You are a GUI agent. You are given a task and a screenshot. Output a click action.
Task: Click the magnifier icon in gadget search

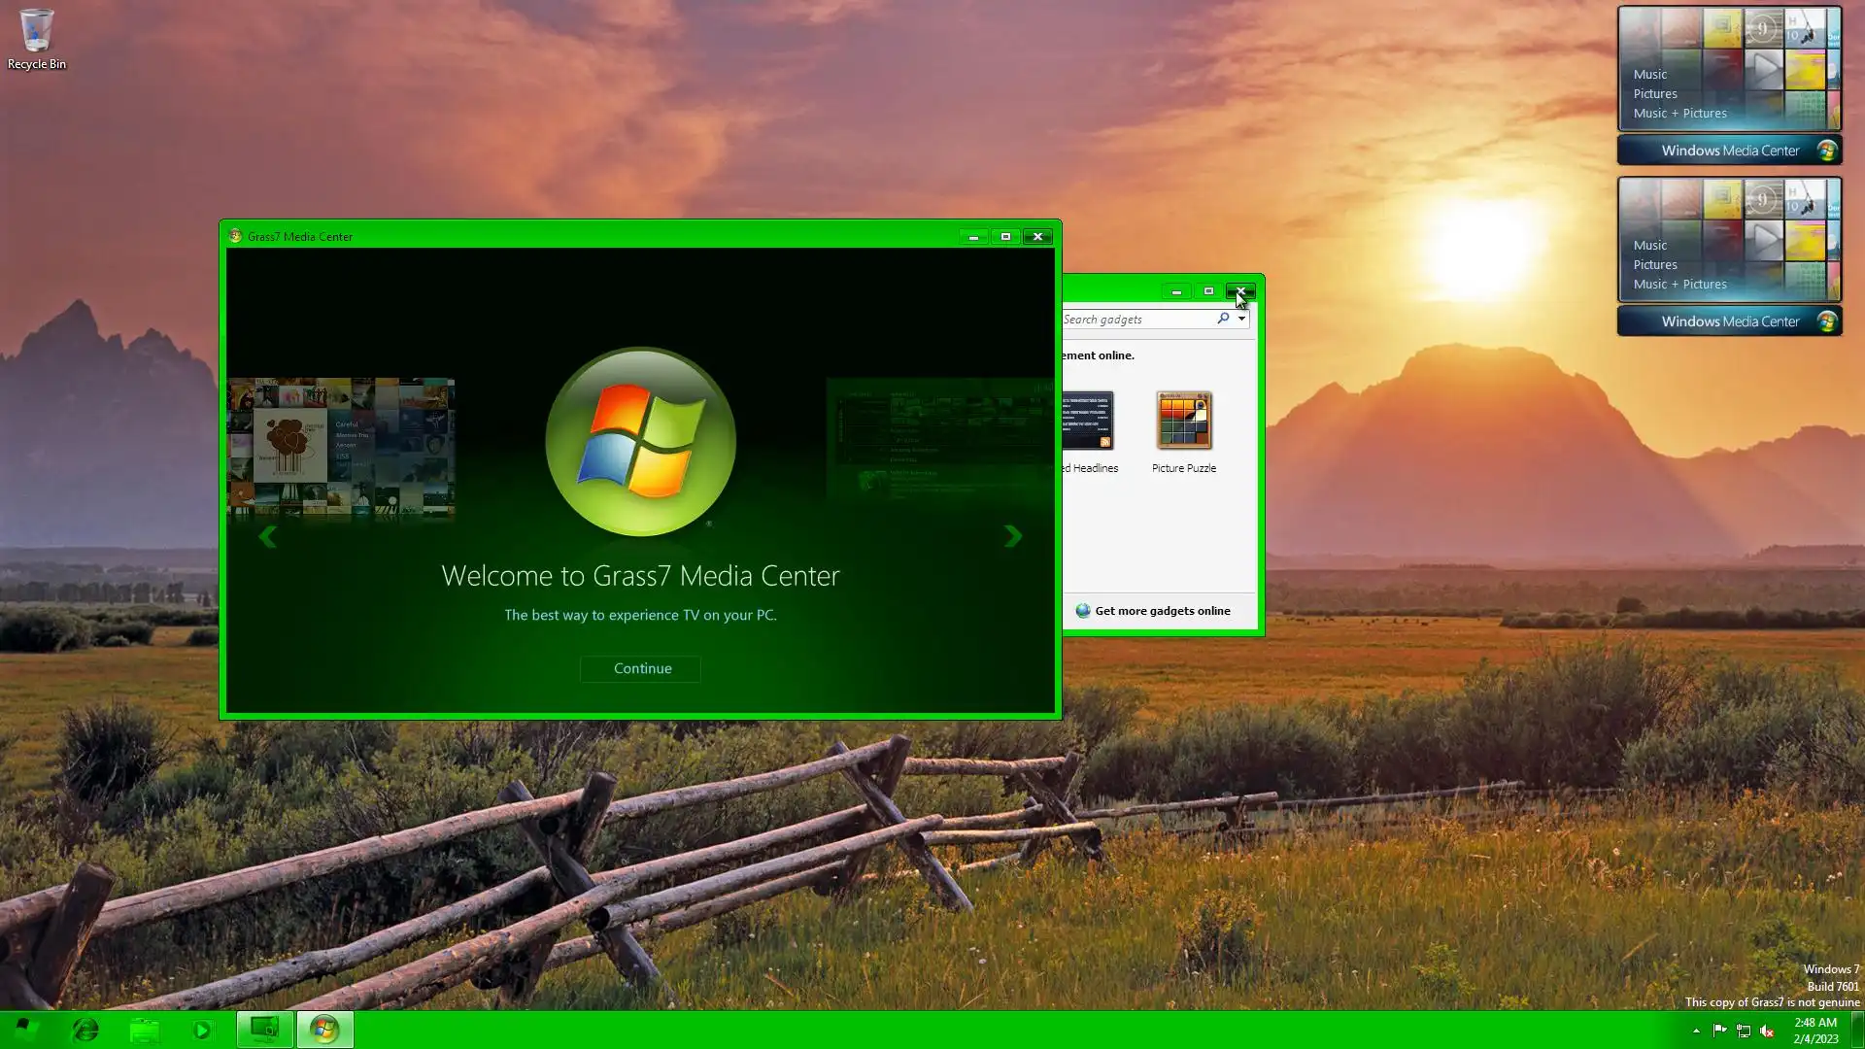pyautogui.click(x=1223, y=319)
